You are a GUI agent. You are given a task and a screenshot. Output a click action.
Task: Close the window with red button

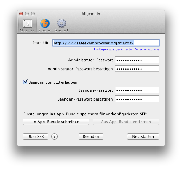[x=21, y=14]
